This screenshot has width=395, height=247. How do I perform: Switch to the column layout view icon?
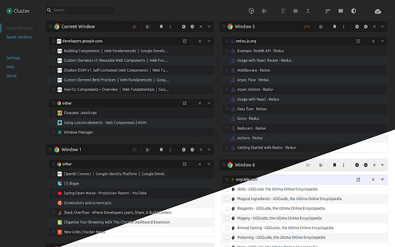(341, 11)
